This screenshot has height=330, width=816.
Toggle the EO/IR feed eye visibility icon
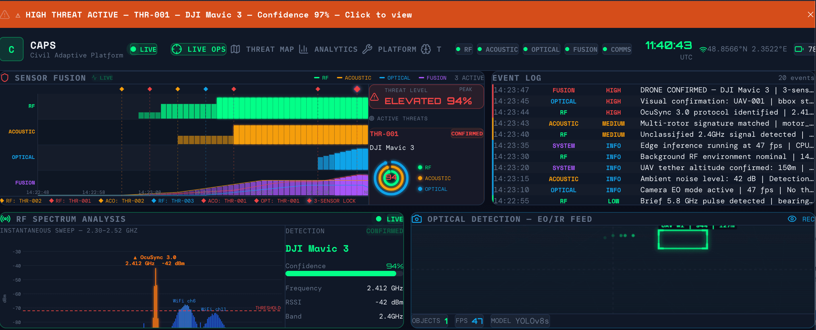coord(792,219)
